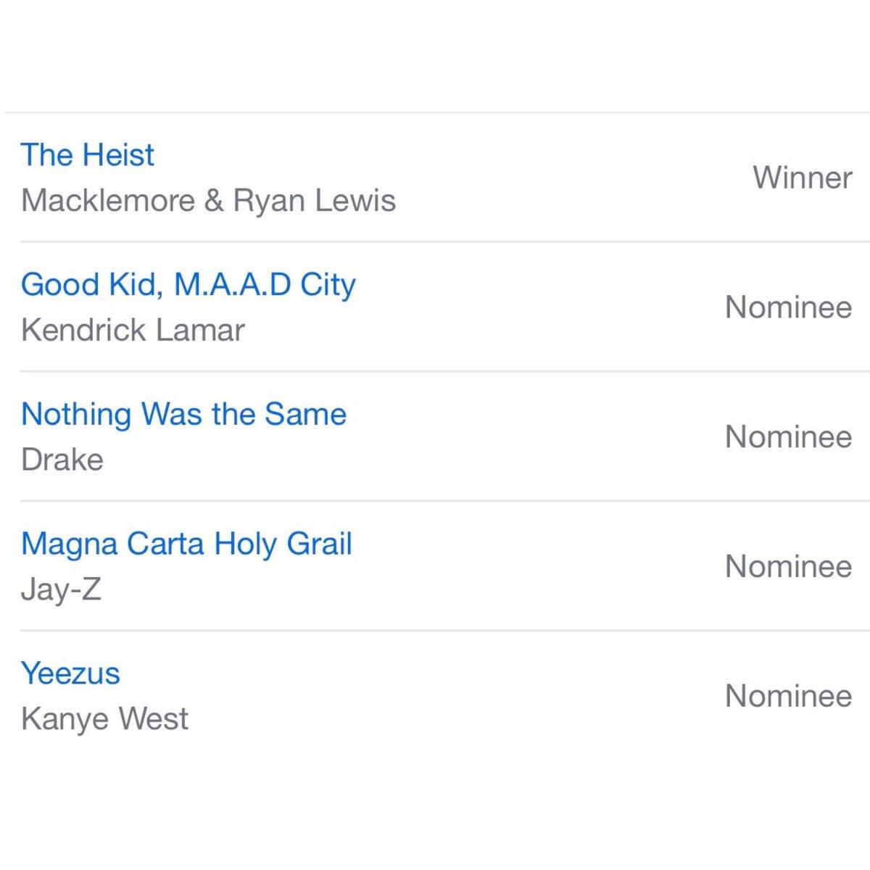Click the Kanye West artist name
The image size is (870, 870).
105,719
